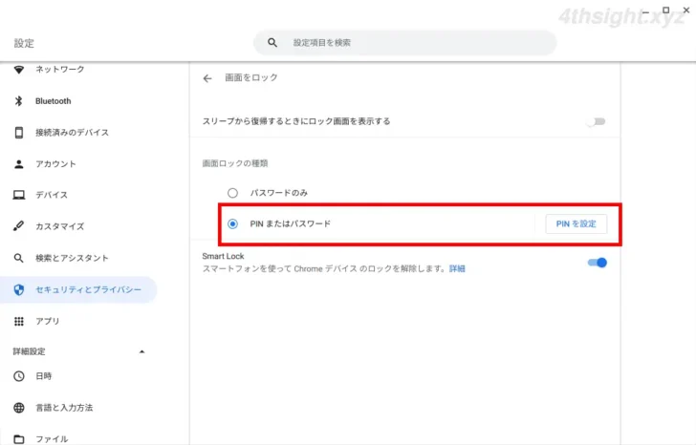Click the security shield icon
The height and width of the screenshot is (445, 696).
coord(19,290)
